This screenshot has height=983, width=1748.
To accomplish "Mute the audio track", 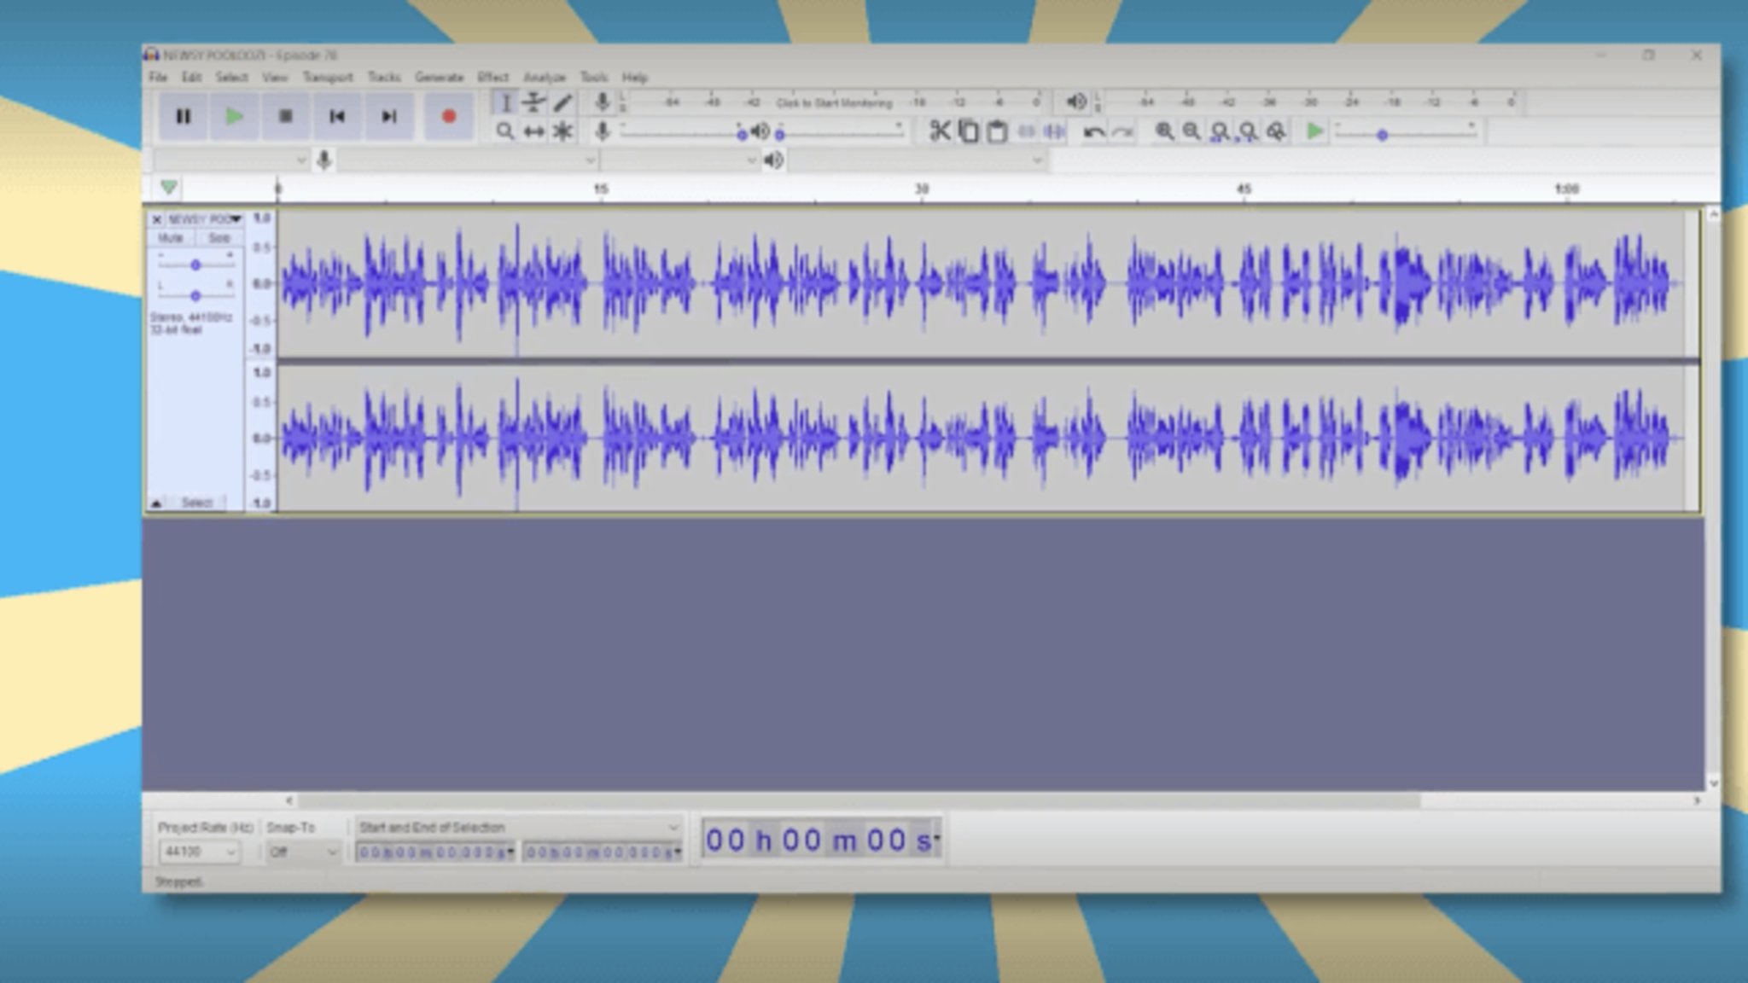I will point(171,238).
